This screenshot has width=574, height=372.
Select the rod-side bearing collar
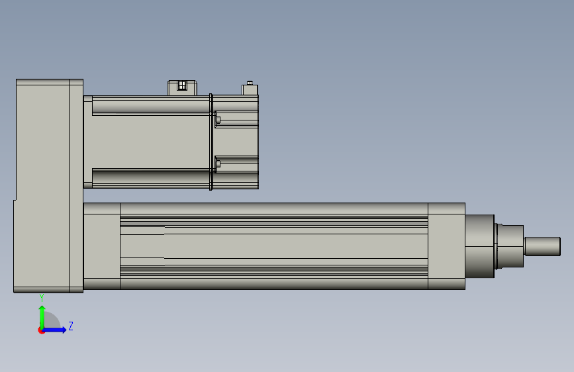pyautogui.click(x=480, y=246)
